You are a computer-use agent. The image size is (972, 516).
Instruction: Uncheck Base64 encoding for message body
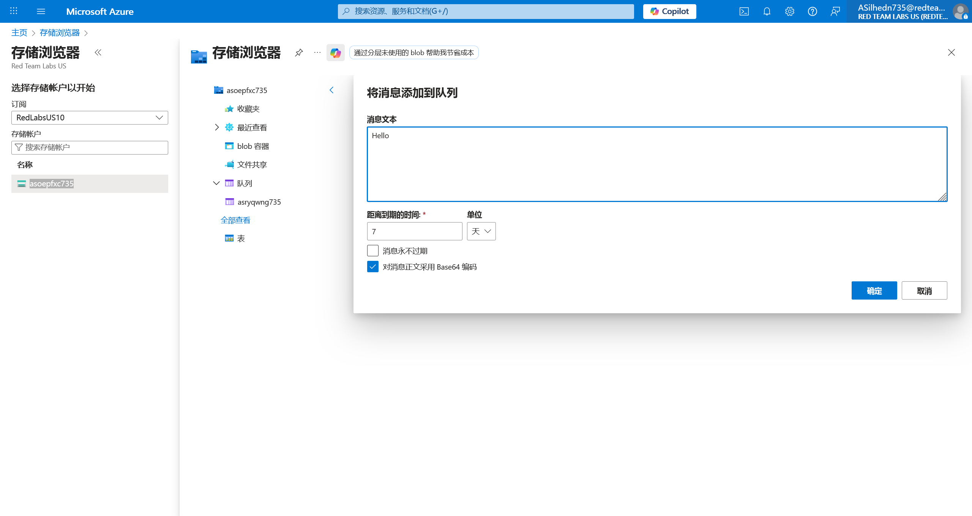click(x=373, y=267)
